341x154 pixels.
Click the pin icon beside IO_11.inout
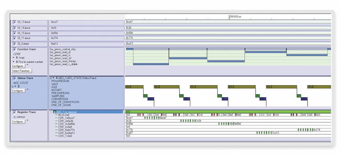[x=15, y=38]
